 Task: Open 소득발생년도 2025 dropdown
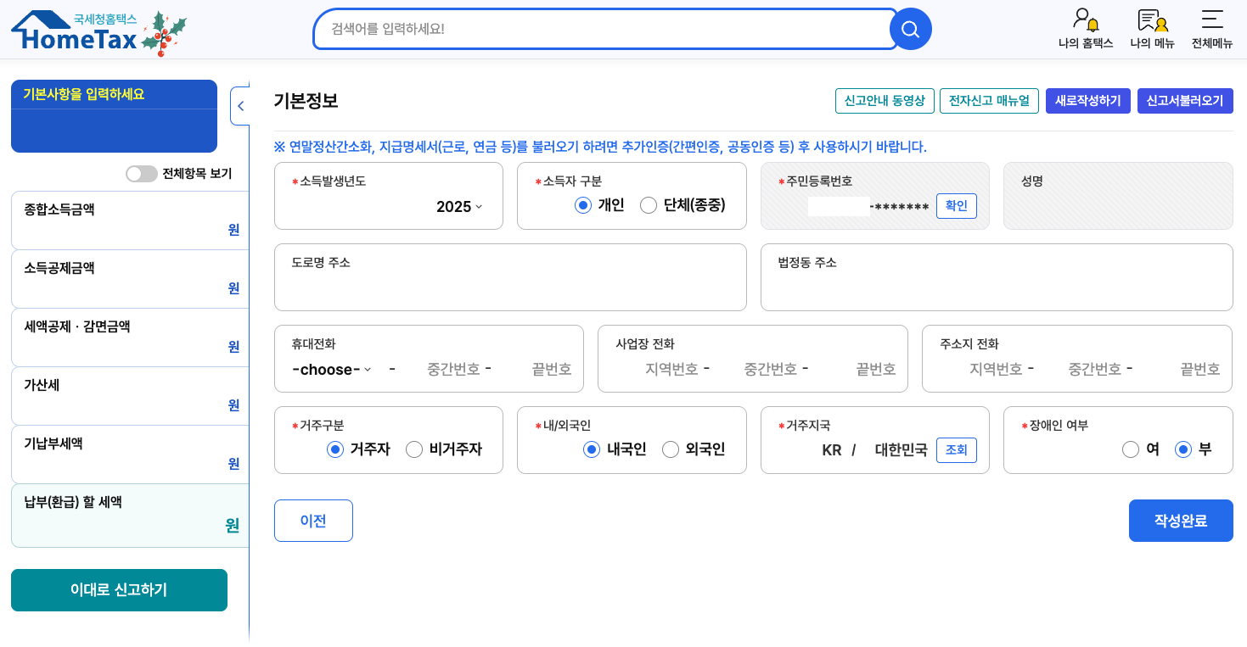pos(459,207)
